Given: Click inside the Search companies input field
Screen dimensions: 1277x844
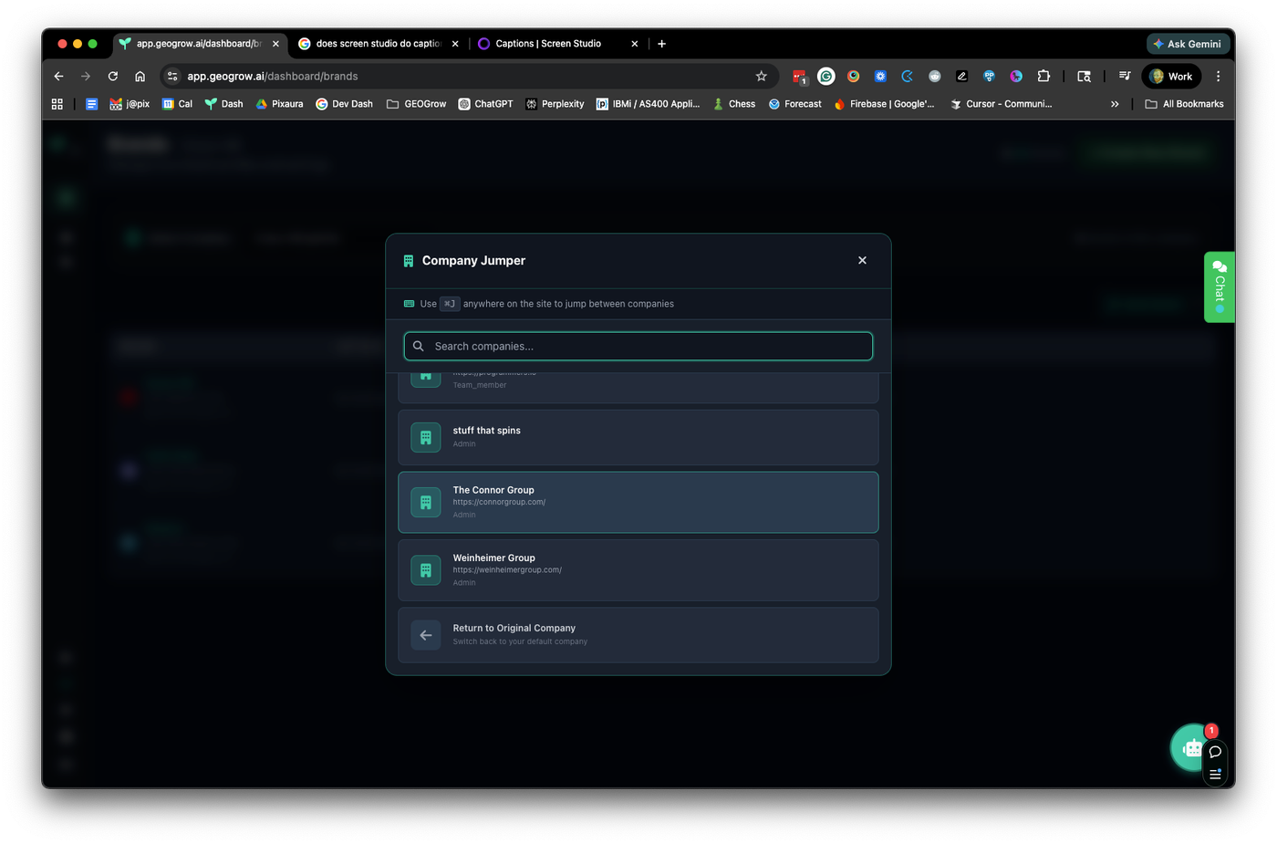Looking at the screenshot, I should tap(638, 346).
